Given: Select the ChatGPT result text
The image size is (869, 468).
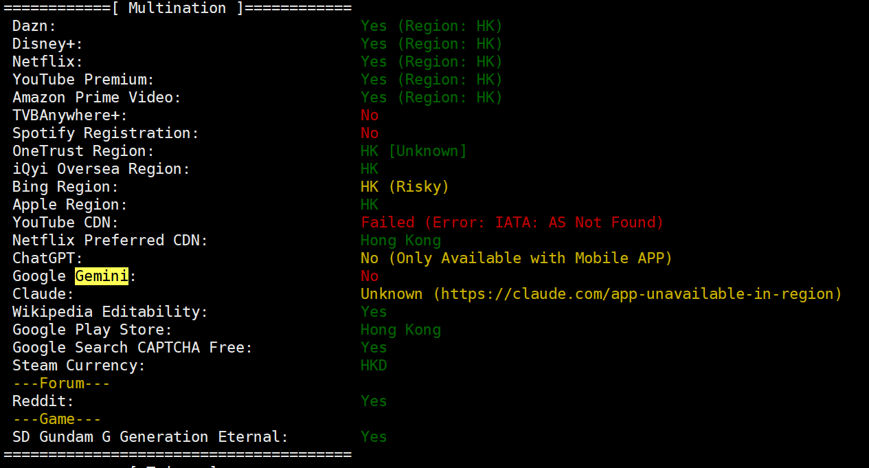Looking at the screenshot, I should pyautogui.click(x=516, y=258).
